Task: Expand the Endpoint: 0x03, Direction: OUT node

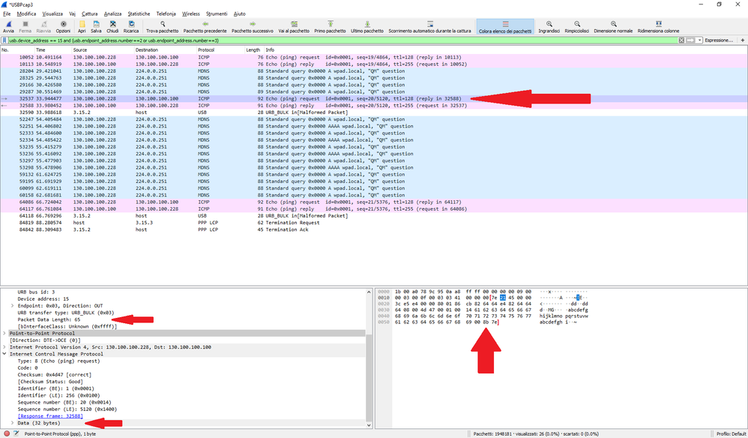Action: [x=13, y=306]
